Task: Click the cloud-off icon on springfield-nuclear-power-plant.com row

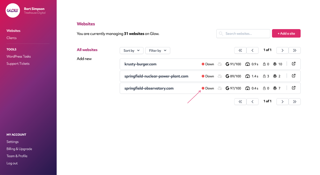Action: (x=220, y=76)
